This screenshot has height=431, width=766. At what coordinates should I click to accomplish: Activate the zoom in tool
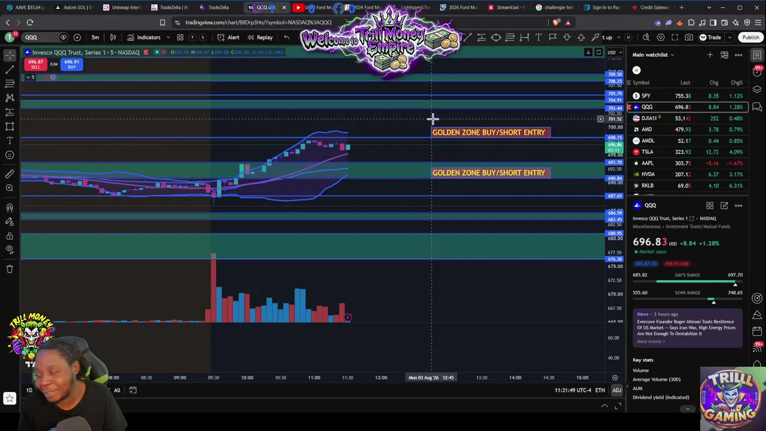10,188
